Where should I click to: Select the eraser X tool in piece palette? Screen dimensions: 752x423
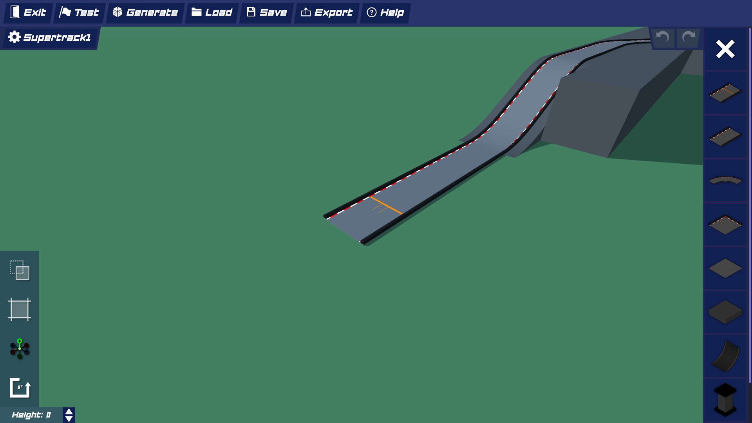click(x=725, y=49)
